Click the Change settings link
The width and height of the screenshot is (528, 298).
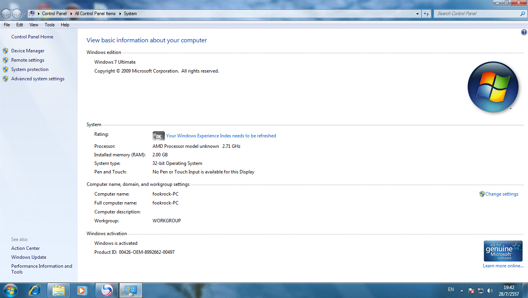502,194
